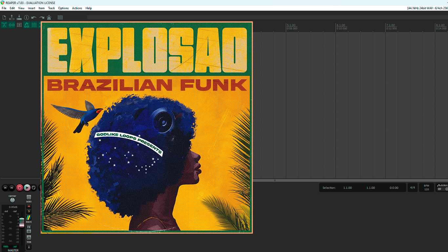Open the File menu
Image resolution: width=448 pixels, height=252 pixels.
point(4,8)
